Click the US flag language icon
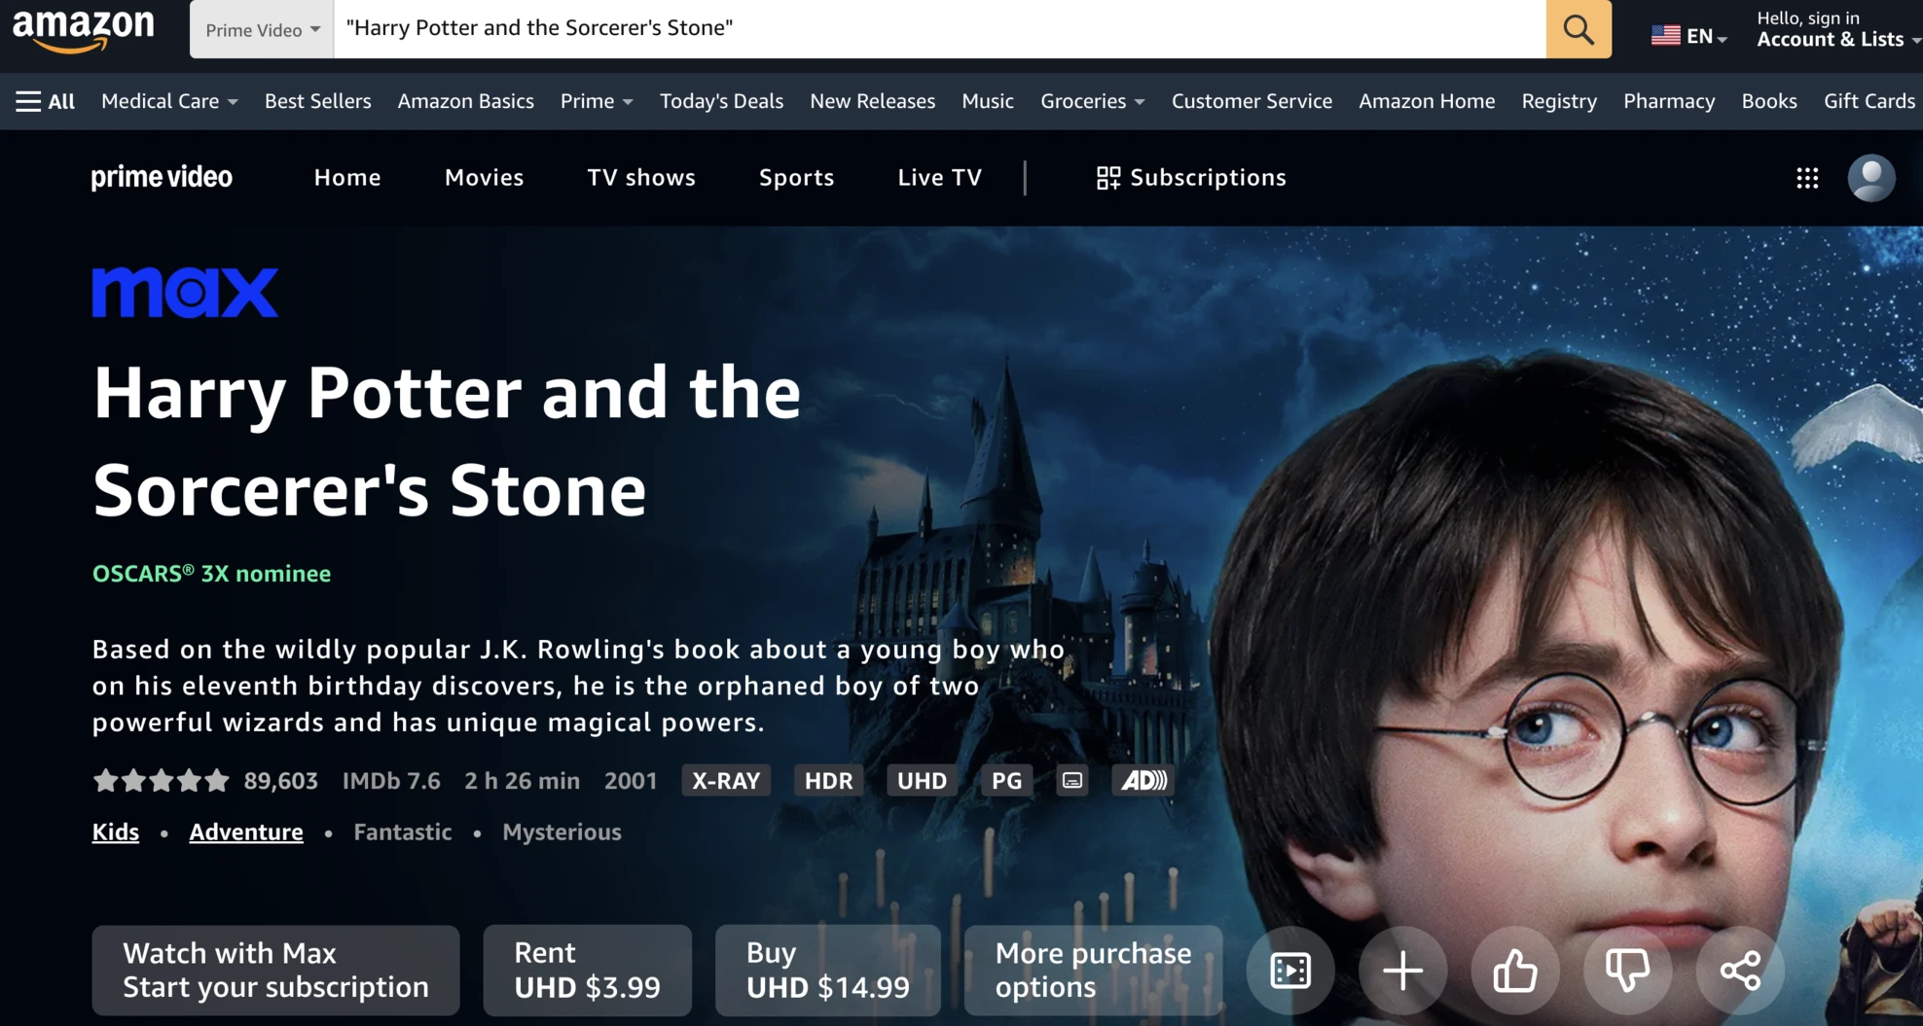Image resolution: width=1923 pixels, height=1026 pixels. (x=1665, y=36)
